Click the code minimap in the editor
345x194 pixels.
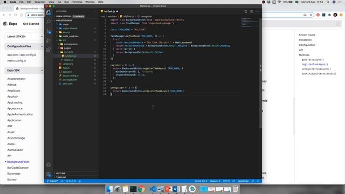tap(250, 23)
